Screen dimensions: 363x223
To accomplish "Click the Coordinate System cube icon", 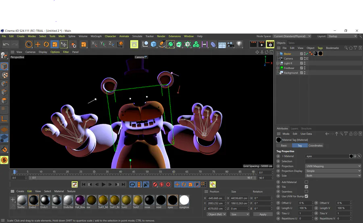I will 120,44.
